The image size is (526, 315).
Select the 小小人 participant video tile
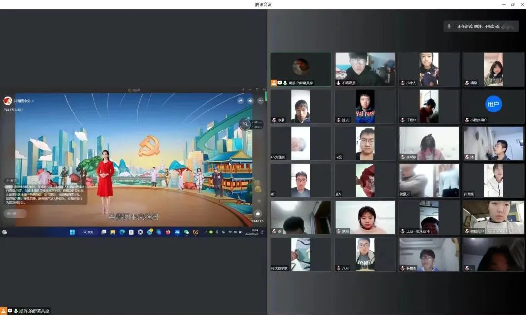429,69
